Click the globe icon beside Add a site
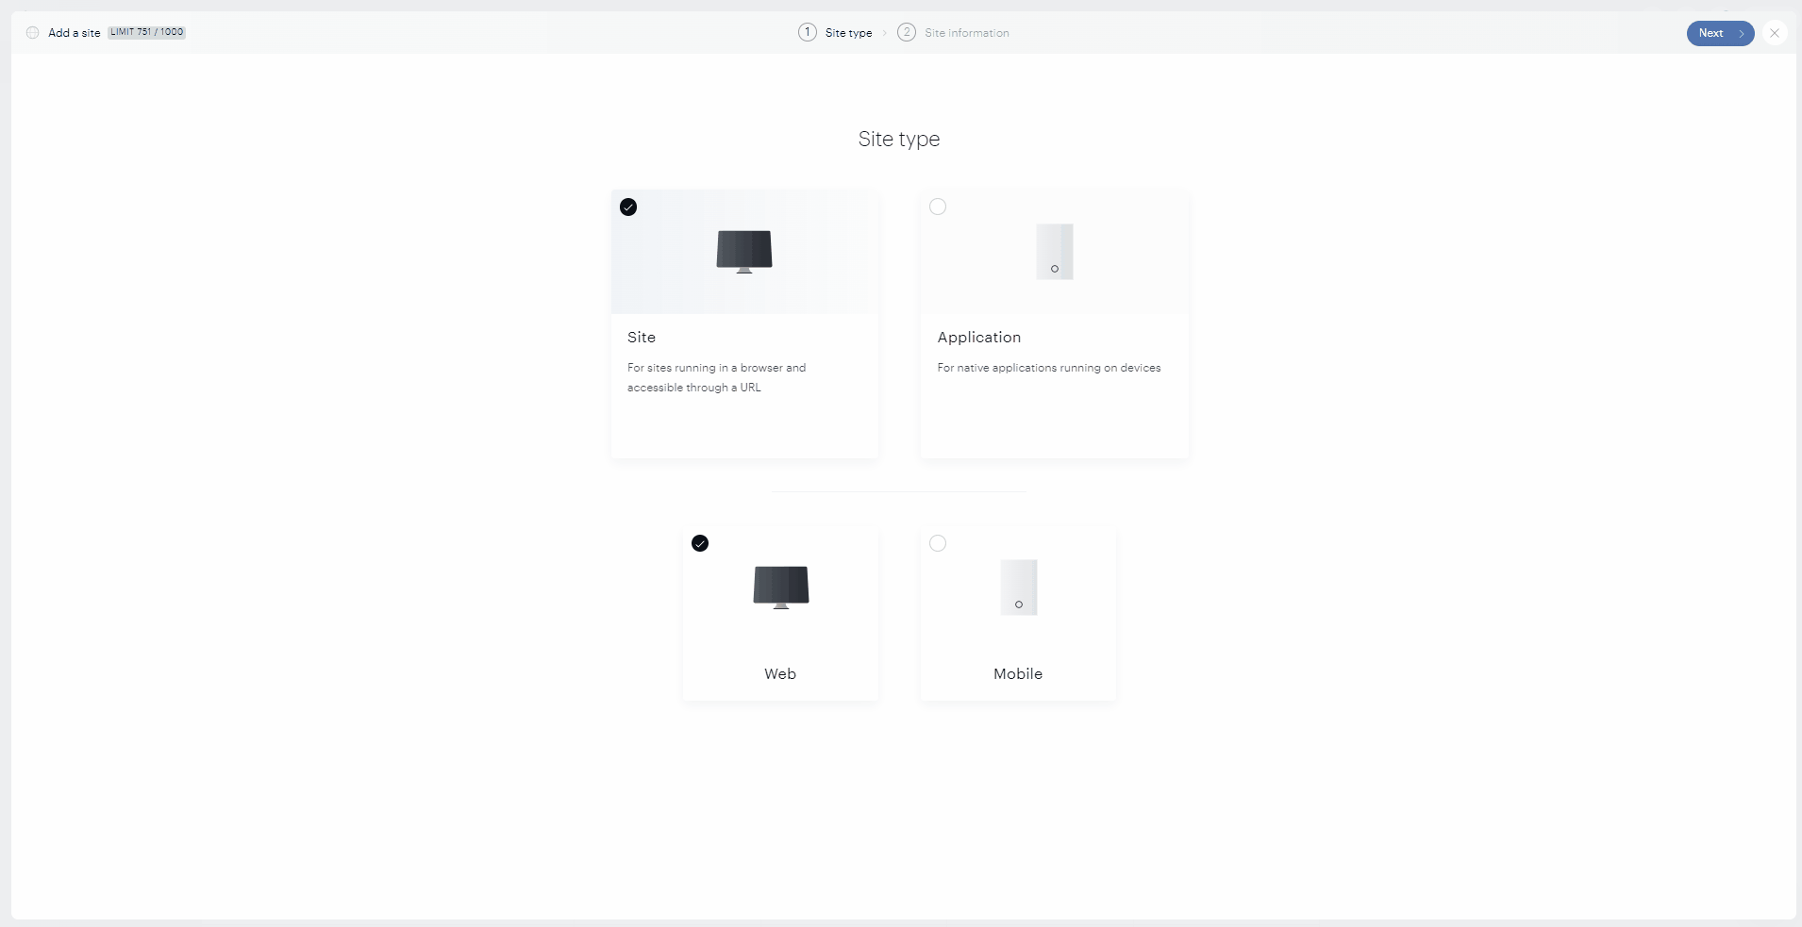This screenshot has height=927, width=1802. 32,32
